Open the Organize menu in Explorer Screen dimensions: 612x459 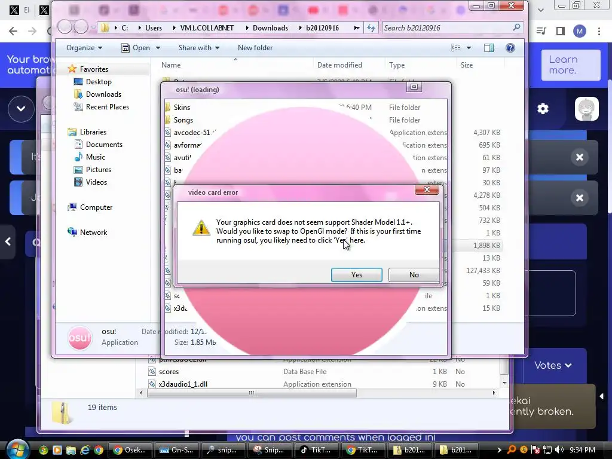(x=84, y=48)
